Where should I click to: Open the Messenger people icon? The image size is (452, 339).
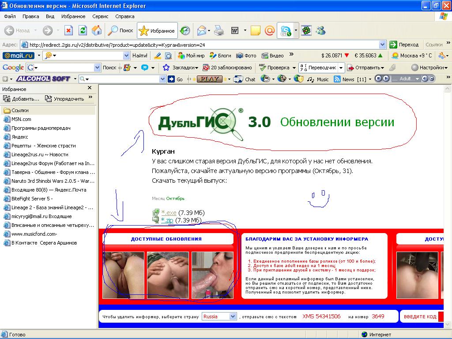(x=320, y=30)
